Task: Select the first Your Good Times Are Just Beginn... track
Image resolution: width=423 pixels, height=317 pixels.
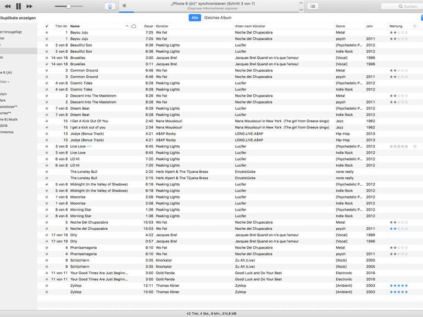Action: click(99, 273)
